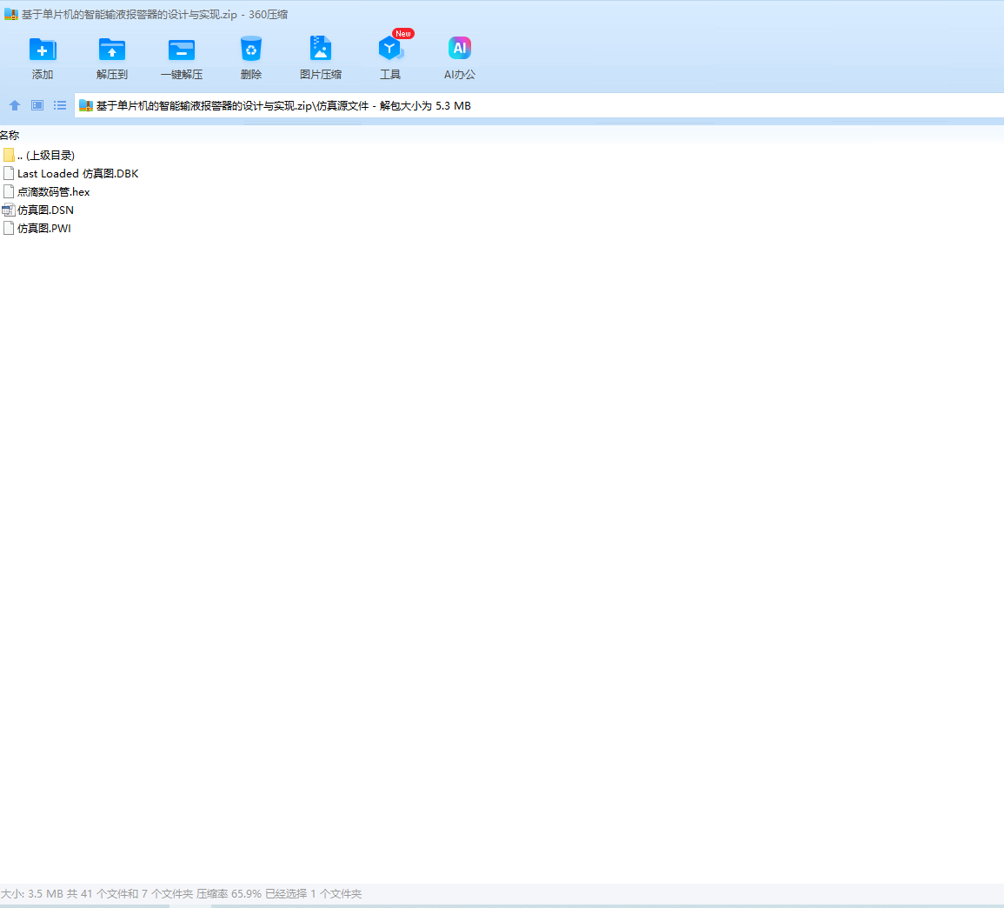
Task: Switch to the icon view layout button
Action: pyautogui.click(x=37, y=105)
